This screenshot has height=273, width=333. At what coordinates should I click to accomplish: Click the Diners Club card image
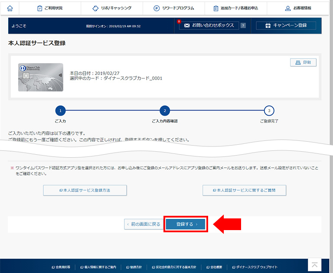click(40, 77)
